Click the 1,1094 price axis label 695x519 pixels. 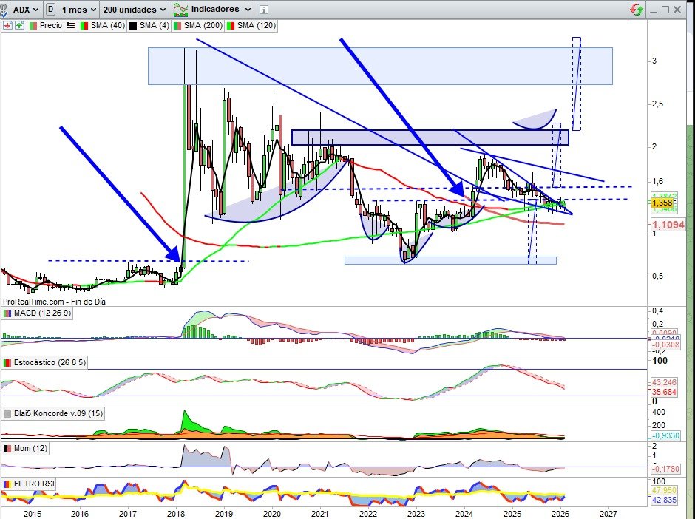point(668,225)
